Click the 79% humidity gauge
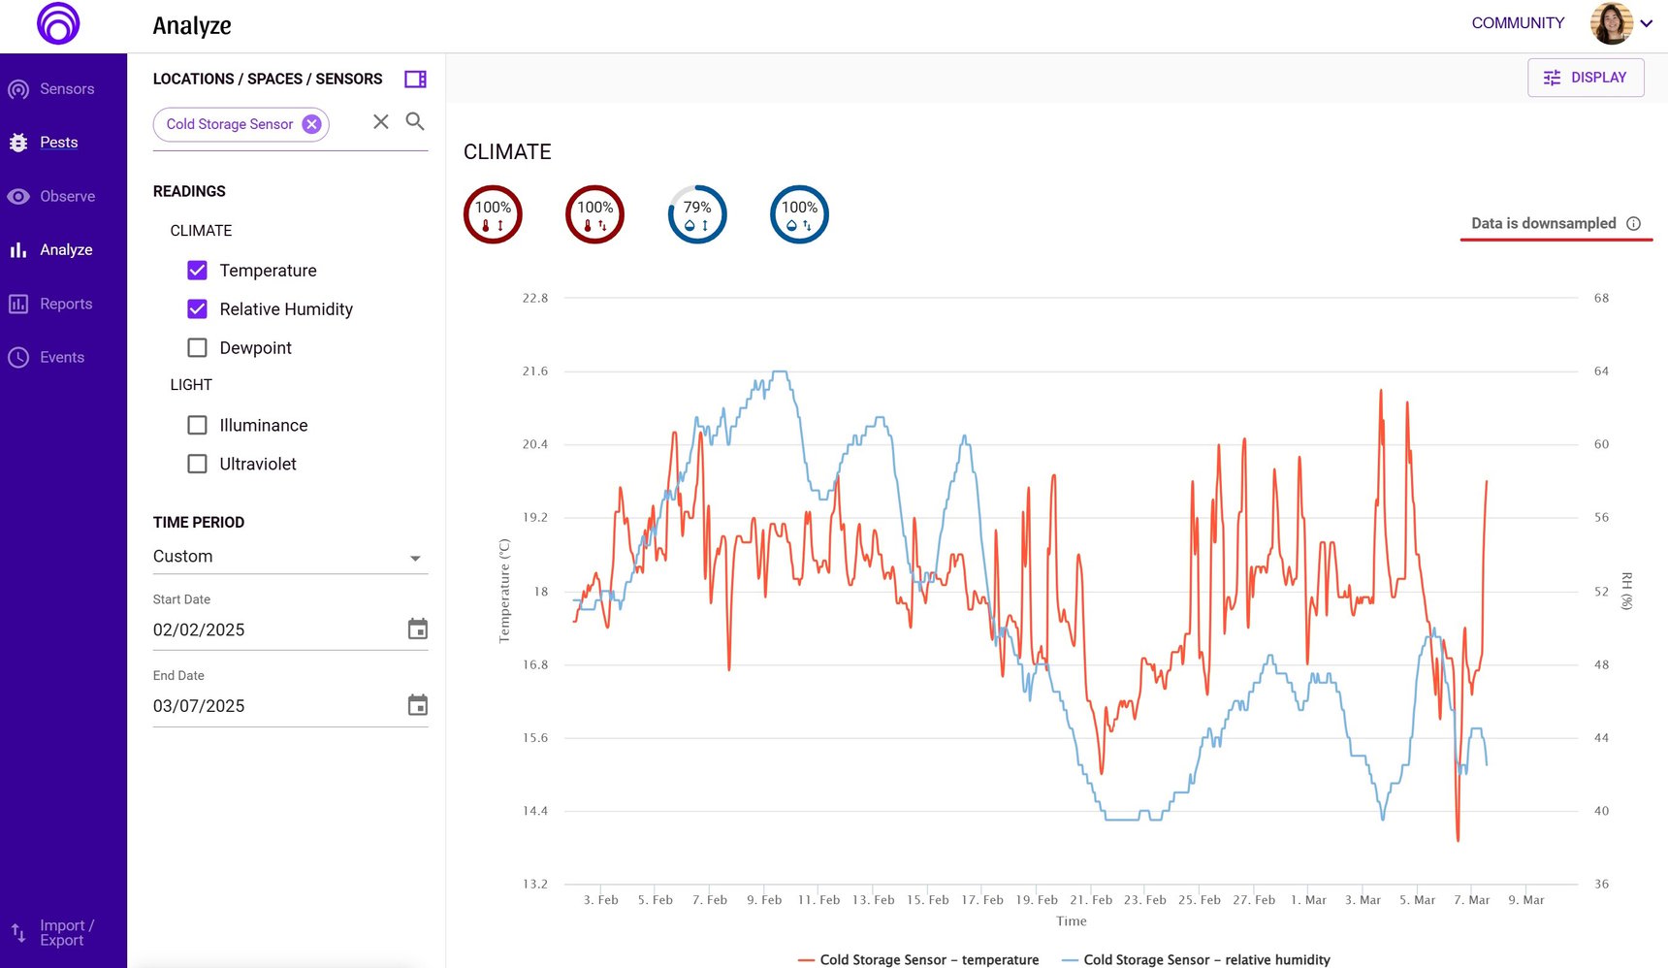The image size is (1668, 968). click(x=697, y=214)
